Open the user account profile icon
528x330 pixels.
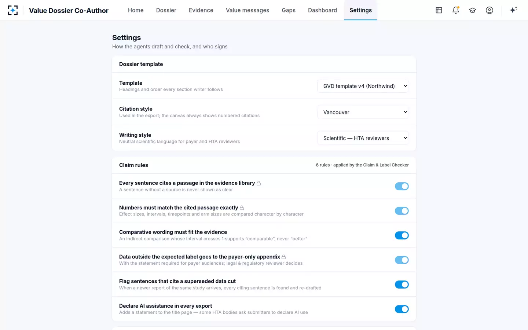(x=489, y=10)
